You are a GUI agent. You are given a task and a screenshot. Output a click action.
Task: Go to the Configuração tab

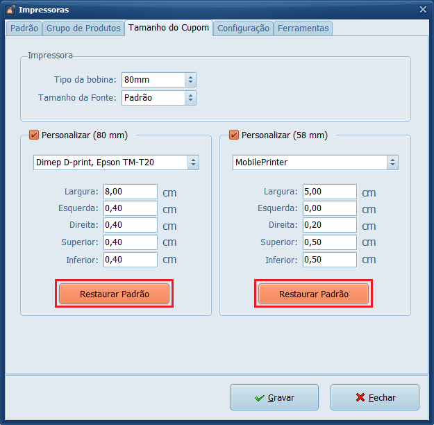pos(243,28)
